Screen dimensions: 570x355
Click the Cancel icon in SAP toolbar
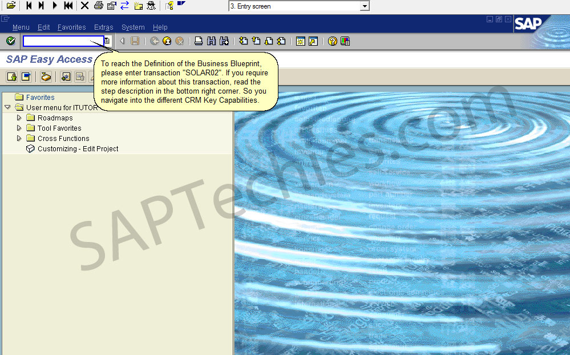tap(180, 41)
